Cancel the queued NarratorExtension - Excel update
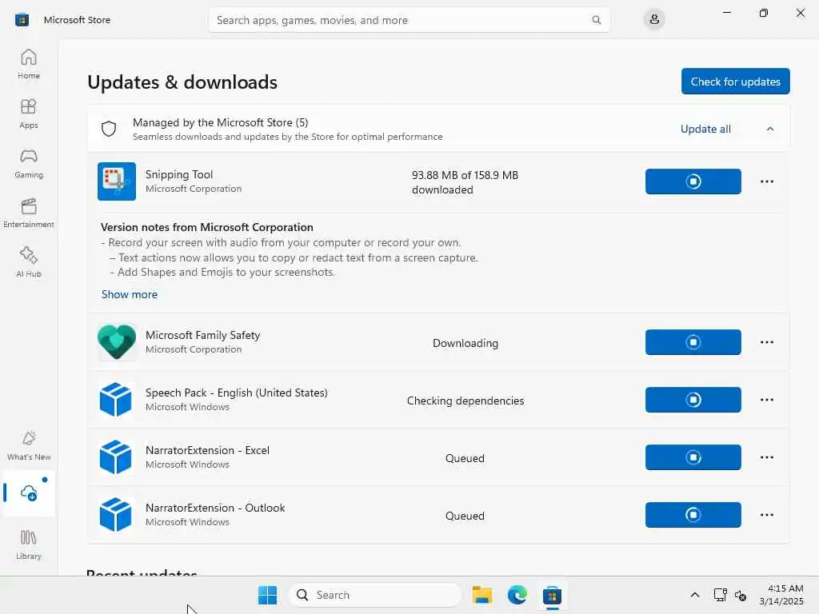This screenshot has height=614, width=819. click(693, 457)
